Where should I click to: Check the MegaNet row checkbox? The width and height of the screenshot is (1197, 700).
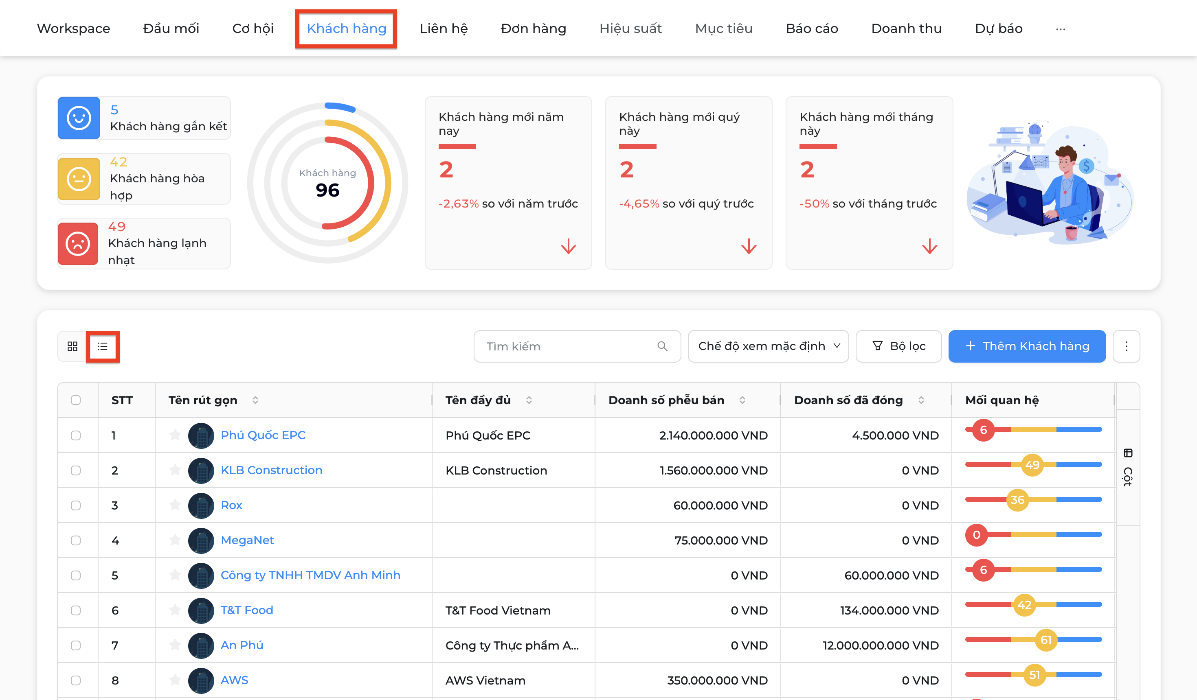(75, 540)
